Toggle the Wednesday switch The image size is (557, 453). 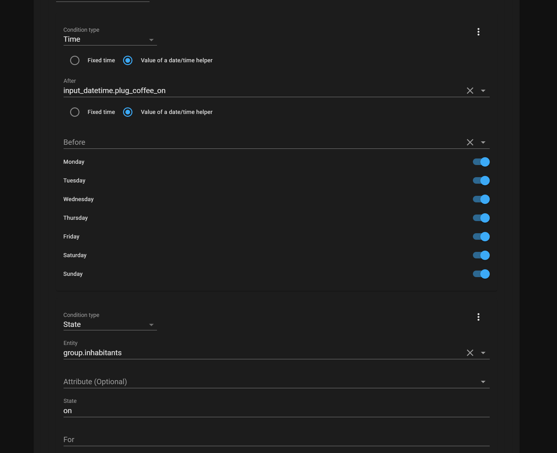point(481,199)
